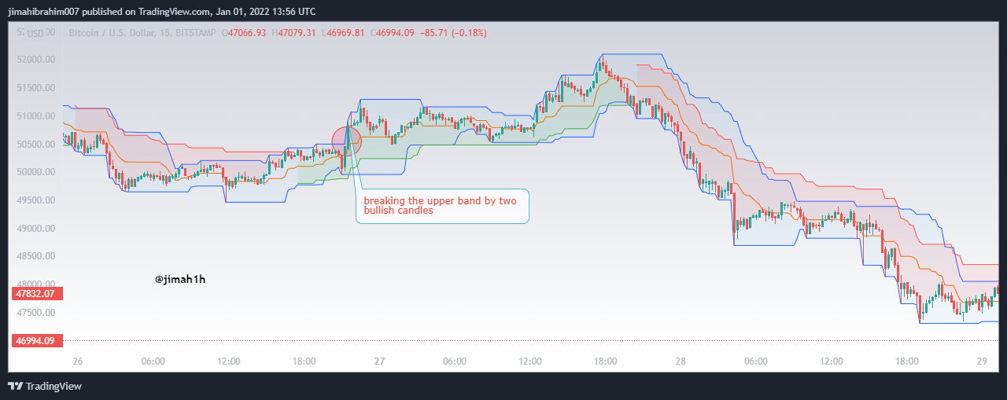Select date 29 on time axis
1007x400 pixels.
pyautogui.click(x=983, y=361)
